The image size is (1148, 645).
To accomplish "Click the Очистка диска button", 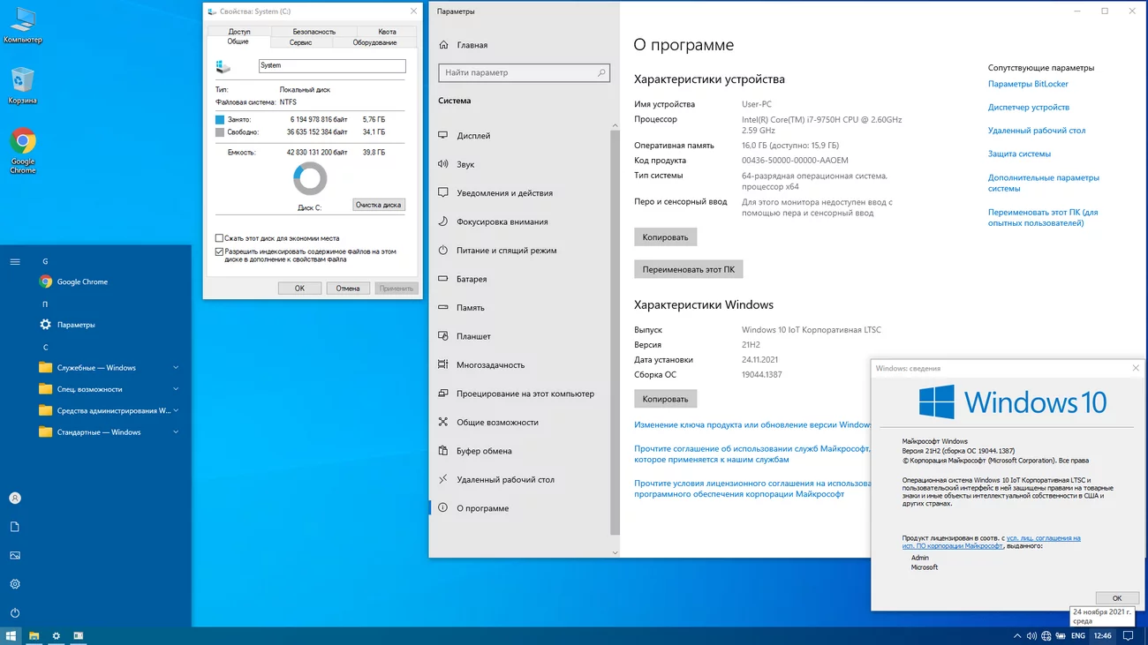I will click(x=378, y=205).
